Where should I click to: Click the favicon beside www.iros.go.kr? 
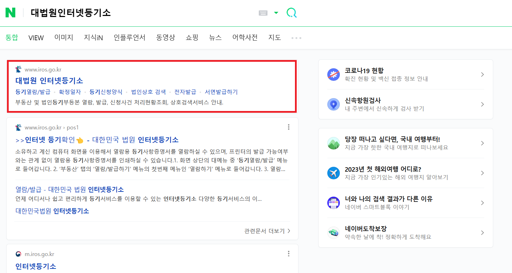(x=18, y=69)
